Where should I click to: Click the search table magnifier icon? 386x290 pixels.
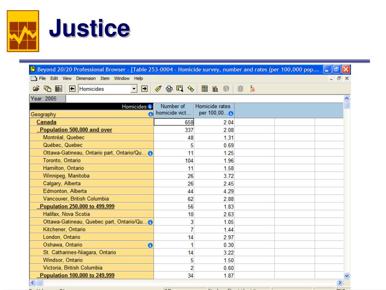coord(180,89)
